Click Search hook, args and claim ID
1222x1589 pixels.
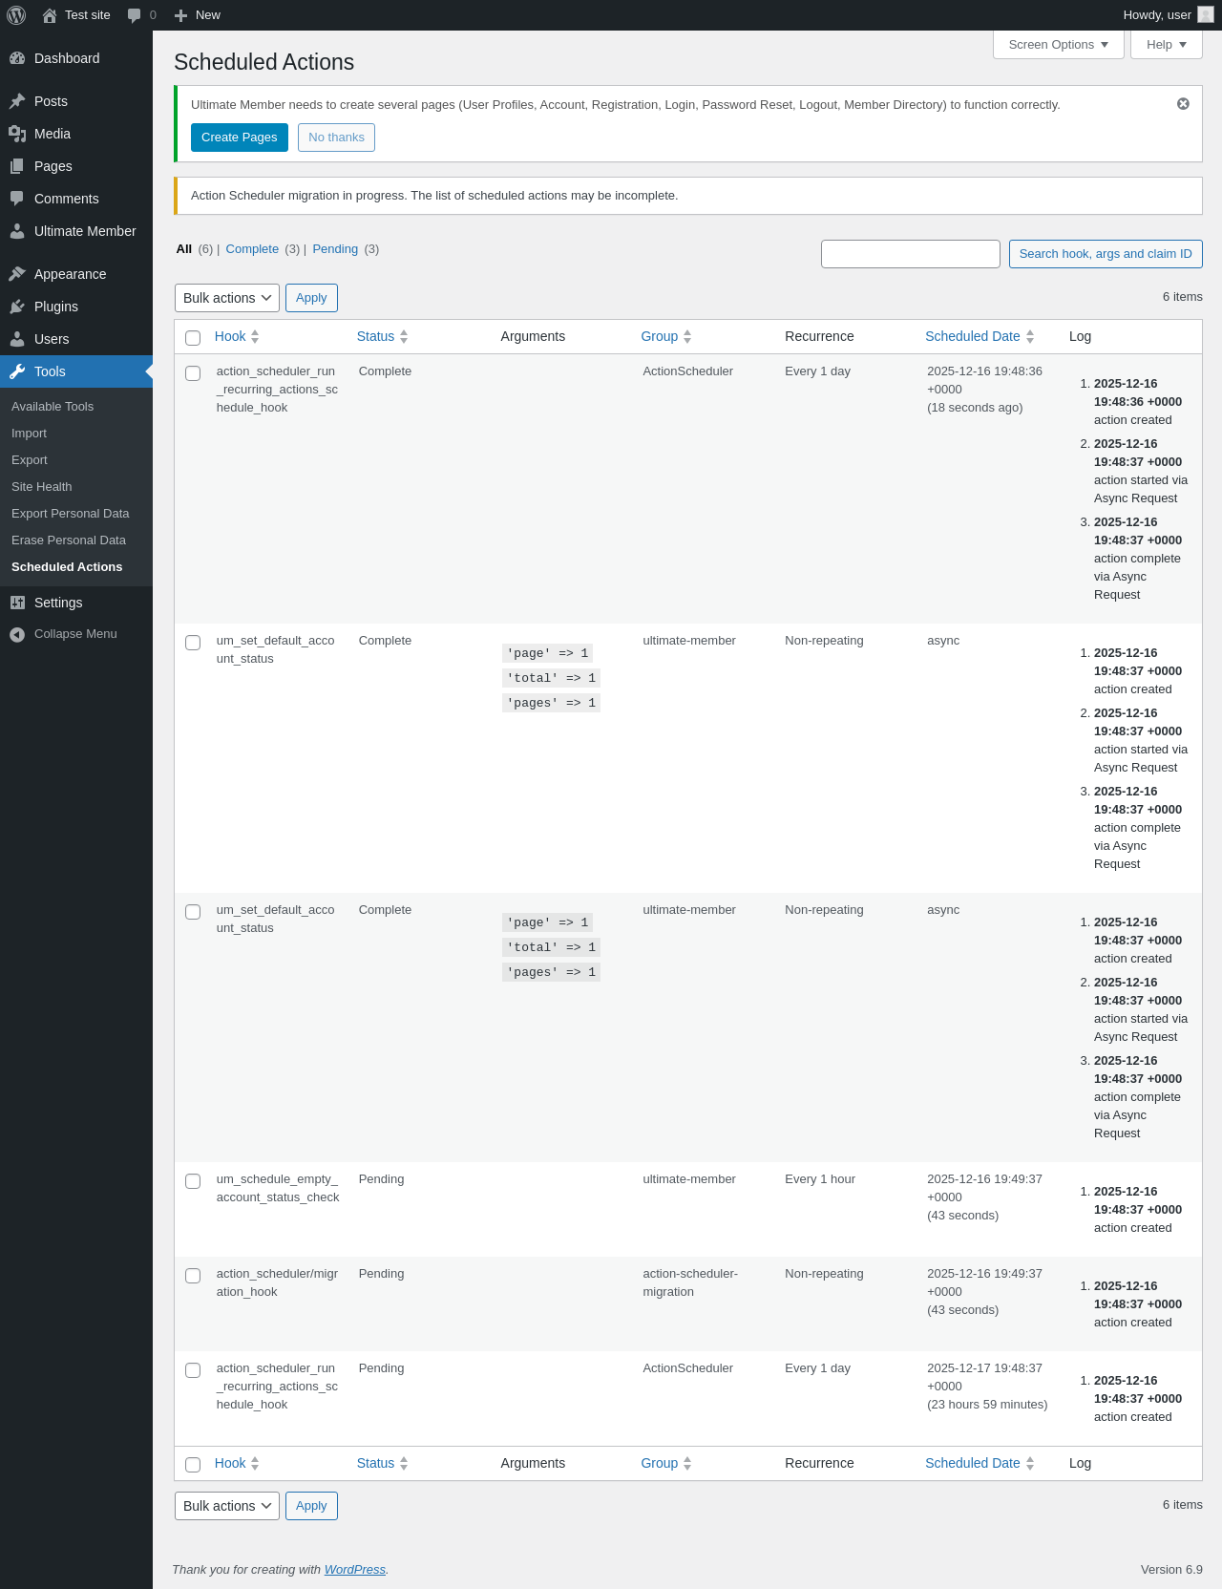pos(1106,254)
